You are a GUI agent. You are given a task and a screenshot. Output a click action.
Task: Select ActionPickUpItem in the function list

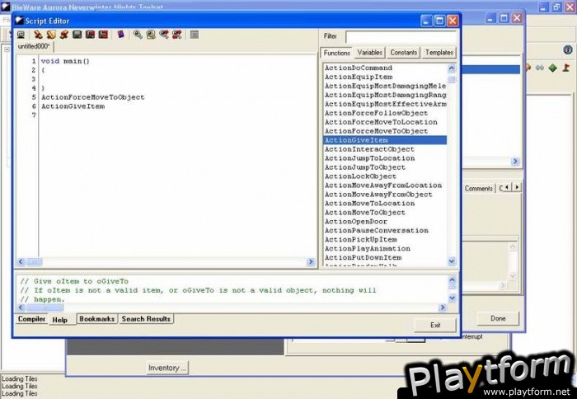385,239
